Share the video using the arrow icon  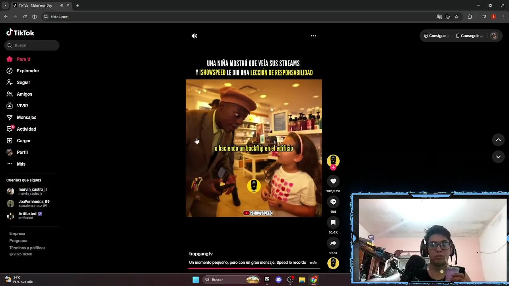(333, 243)
